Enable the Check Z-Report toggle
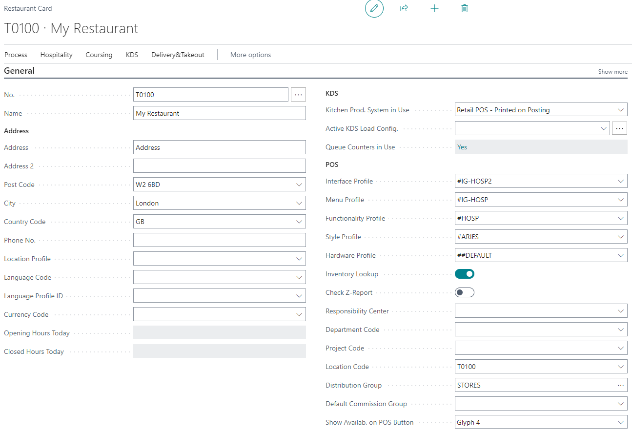The height and width of the screenshot is (432, 632). click(x=465, y=292)
